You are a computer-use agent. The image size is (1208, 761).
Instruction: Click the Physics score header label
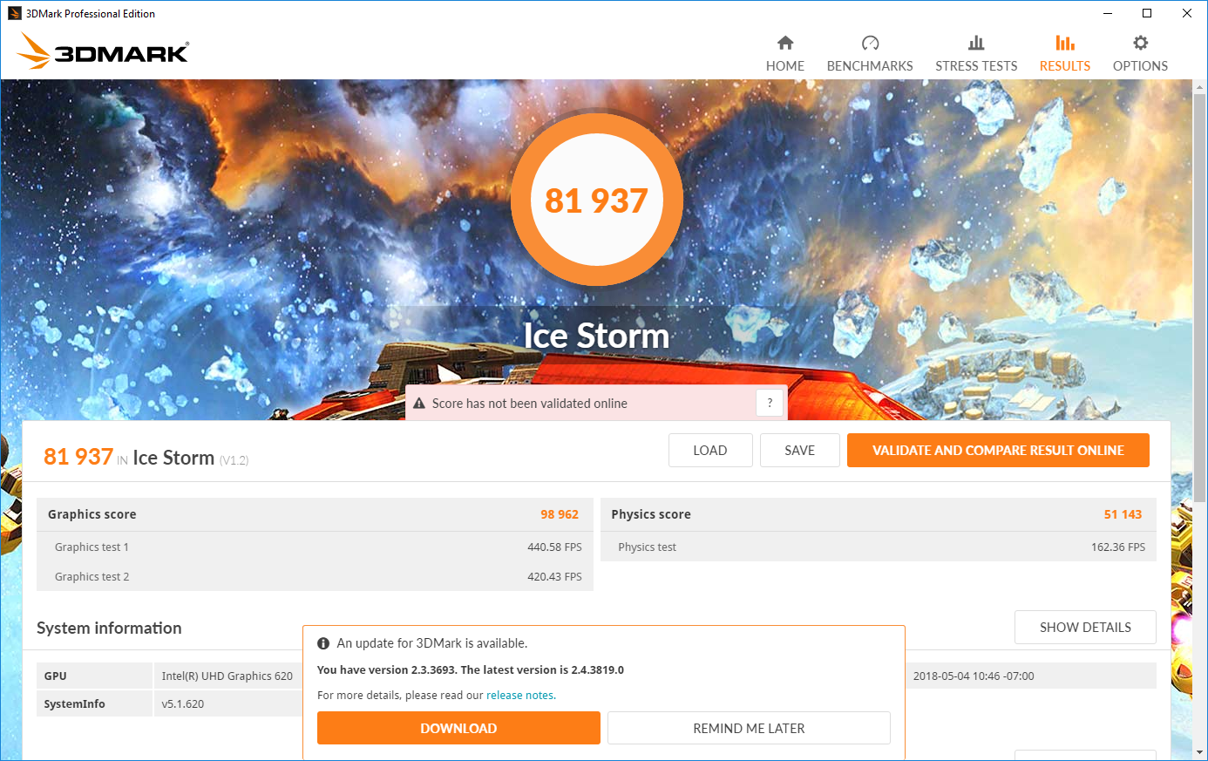pyautogui.click(x=651, y=514)
